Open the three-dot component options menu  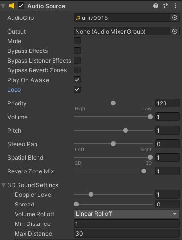(x=175, y=6)
